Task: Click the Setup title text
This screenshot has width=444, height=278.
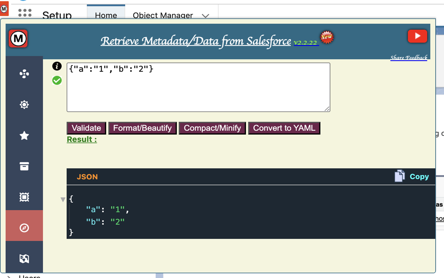Action: [x=57, y=15]
